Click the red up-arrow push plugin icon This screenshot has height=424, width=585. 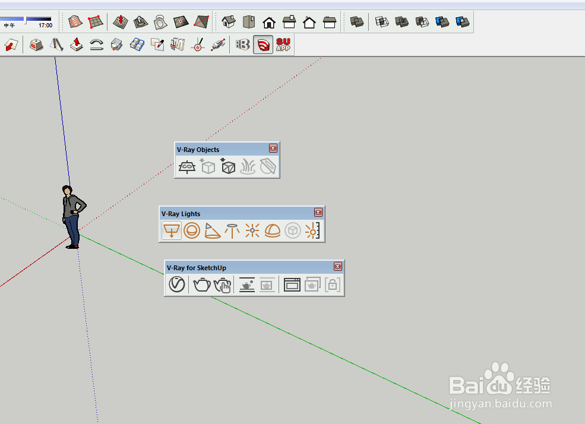(x=77, y=45)
